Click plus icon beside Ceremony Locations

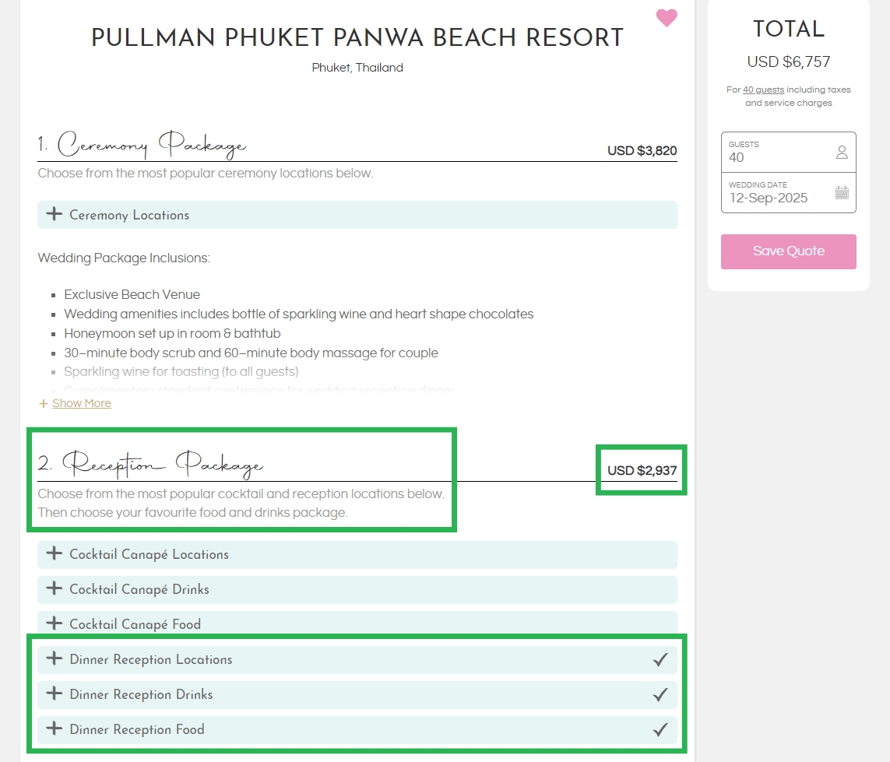point(54,214)
